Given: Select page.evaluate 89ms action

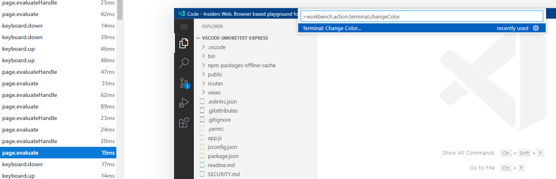Looking at the screenshot, I should point(58,106).
